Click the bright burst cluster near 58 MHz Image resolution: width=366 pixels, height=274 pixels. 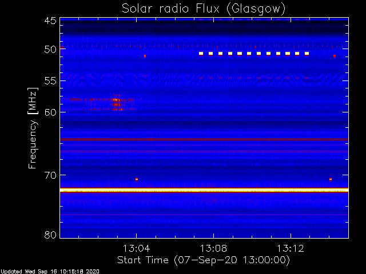117,103
